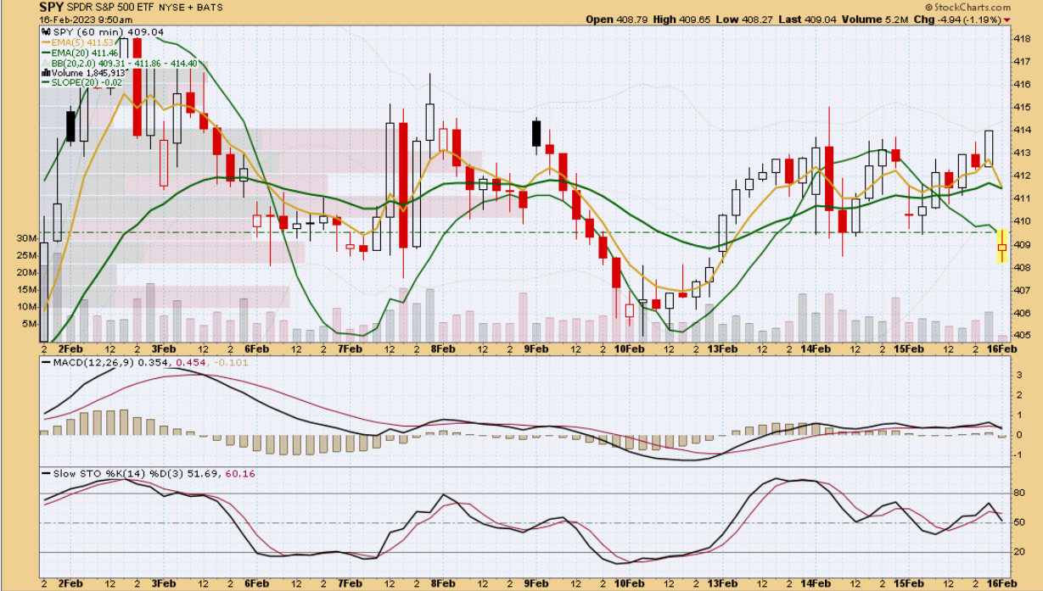The height and width of the screenshot is (591, 1043).
Task: Click the 'SPY (60 min) 409.04' legend entry
Action: [x=109, y=32]
